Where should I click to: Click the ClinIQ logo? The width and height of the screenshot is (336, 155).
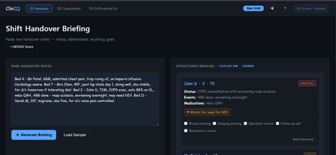coord(13,9)
